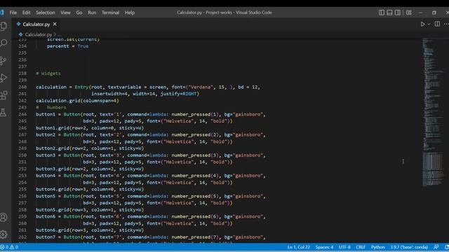
Task: Close the Calculator.py tab
Action: 55,24
